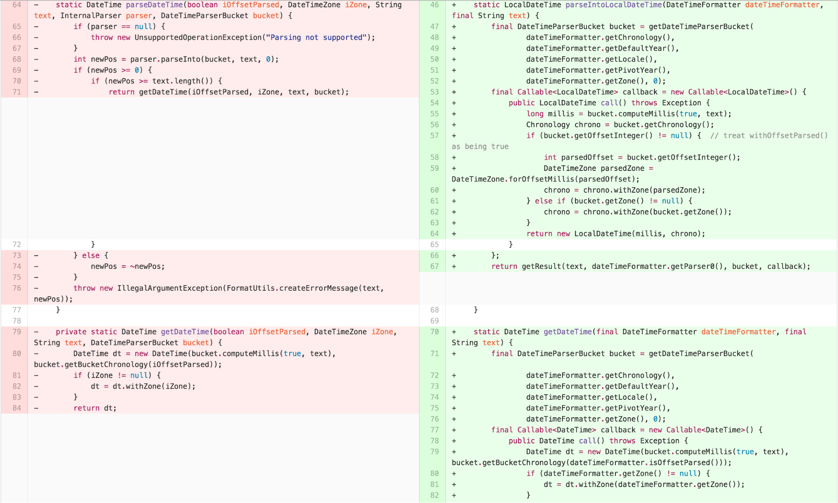Click parseDateTime method name in removed code
Screen dimensions: 838x503
(154, 5)
